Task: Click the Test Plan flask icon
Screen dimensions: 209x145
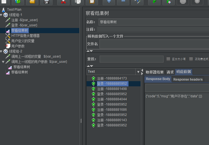Action: (4, 10)
